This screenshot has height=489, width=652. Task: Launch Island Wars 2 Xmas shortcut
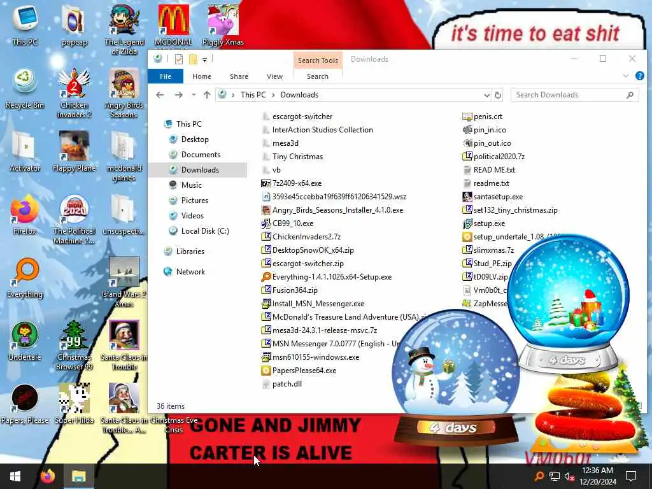point(124,283)
